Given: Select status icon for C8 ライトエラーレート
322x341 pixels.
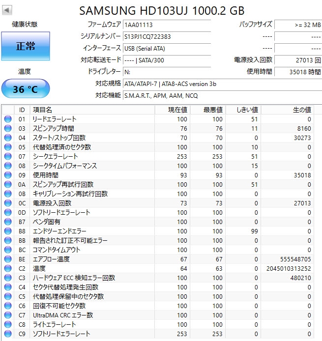Looking at the screenshot, I should pos(8,325).
